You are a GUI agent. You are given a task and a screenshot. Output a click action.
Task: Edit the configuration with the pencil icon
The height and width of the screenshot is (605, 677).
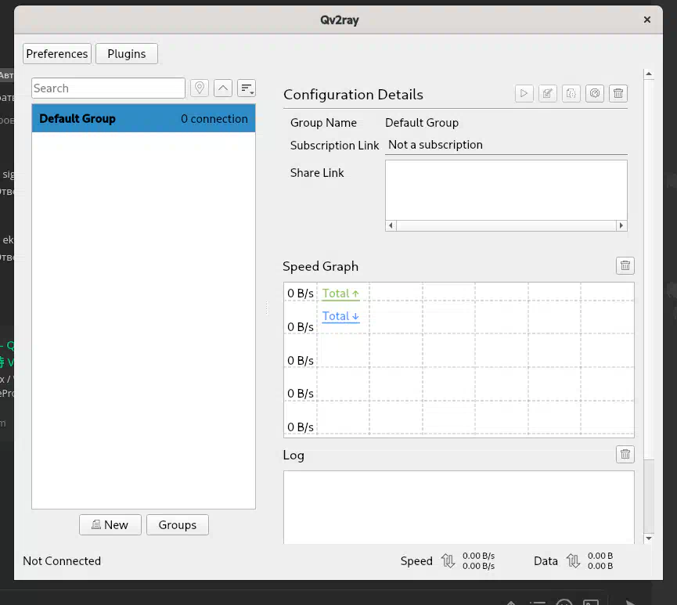548,93
